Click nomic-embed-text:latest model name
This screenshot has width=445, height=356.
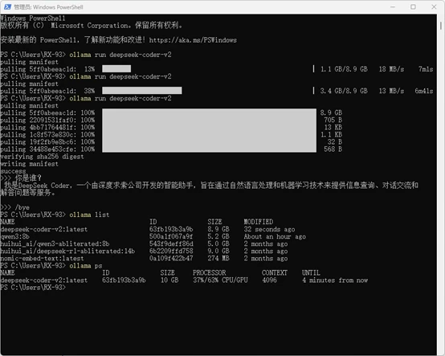pyautogui.click(x=42, y=258)
